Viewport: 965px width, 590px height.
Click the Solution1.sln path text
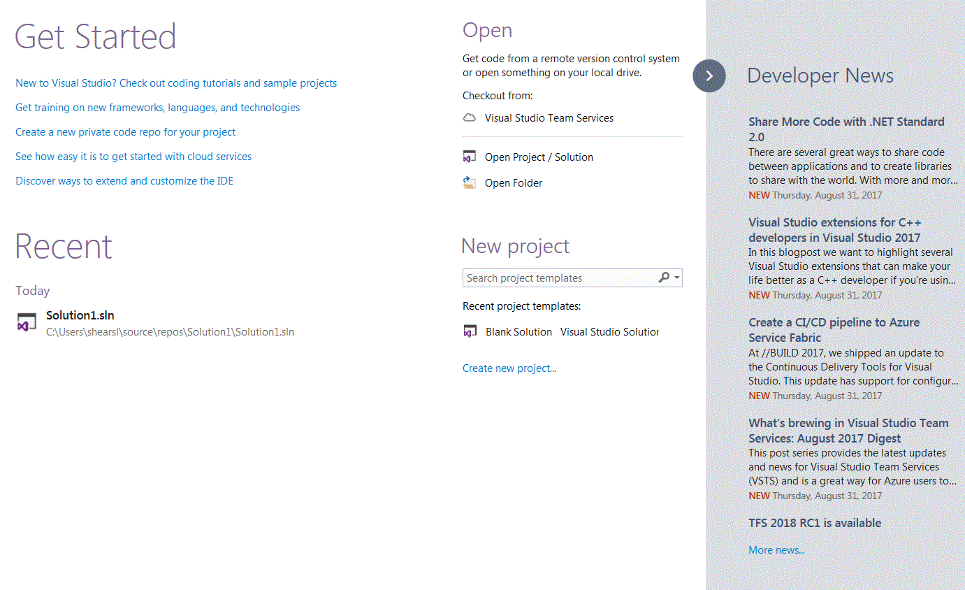170,332
